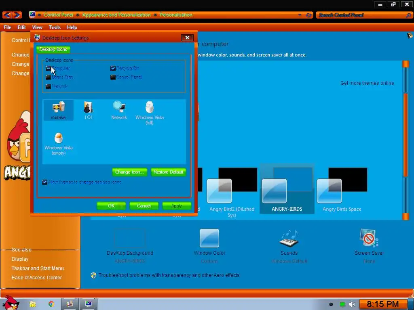414x310 pixels.
Task: Click the paint program taskbar button
Action: (70, 304)
